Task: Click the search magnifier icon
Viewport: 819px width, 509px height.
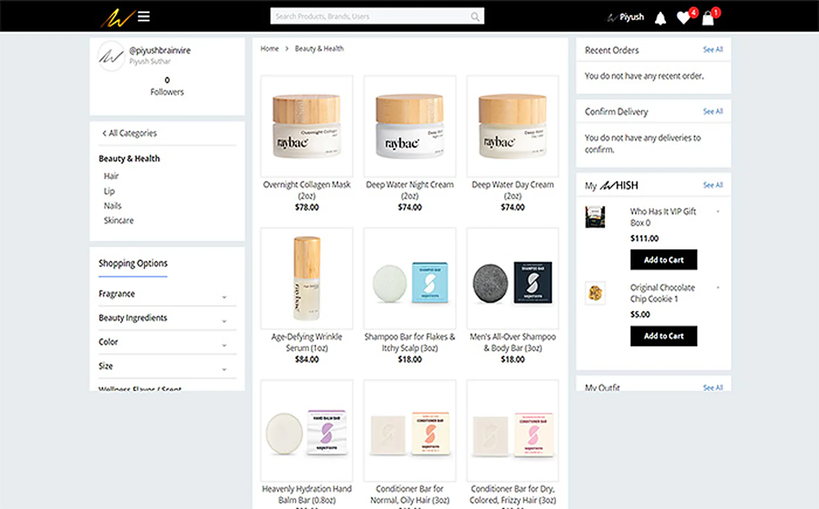Action: (475, 17)
